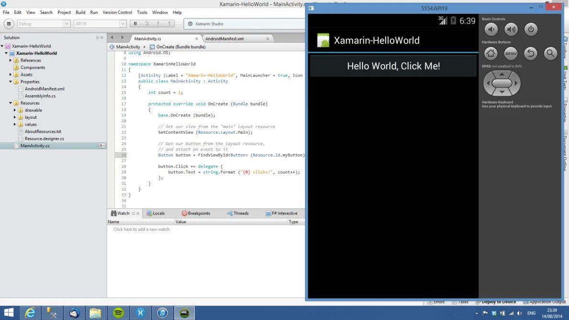Raise emulator volume button
This screenshot has height=320, width=569.
pos(511,29)
